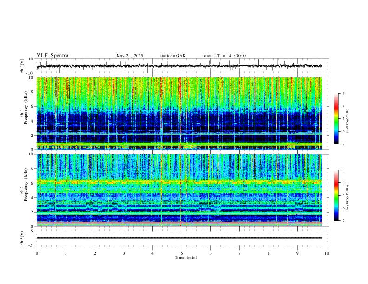Image resolution: width=368 pixels, height=284 pixels.
Task: Click the date 'Nov.2 , 2025'
Action: coord(130,56)
